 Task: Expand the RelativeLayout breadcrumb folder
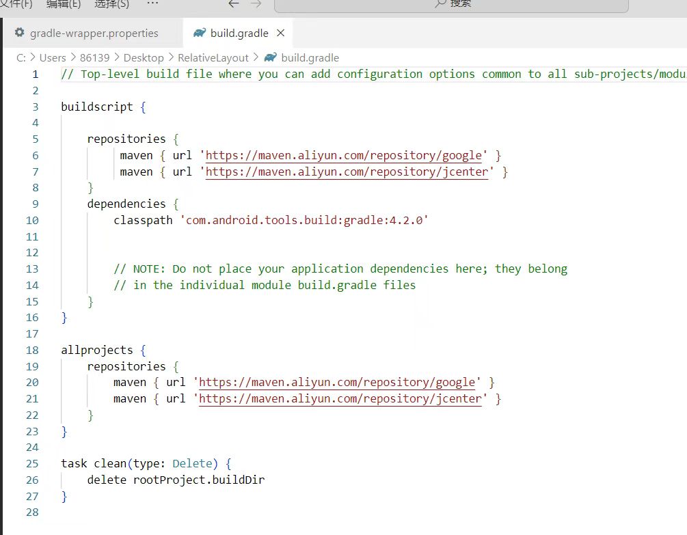213,57
